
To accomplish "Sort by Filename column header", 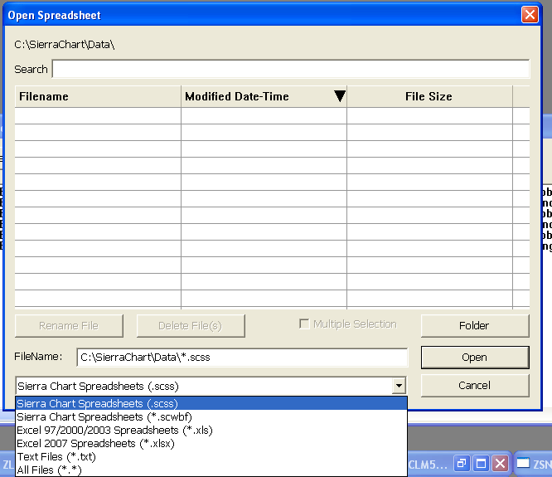I will click(98, 96).
